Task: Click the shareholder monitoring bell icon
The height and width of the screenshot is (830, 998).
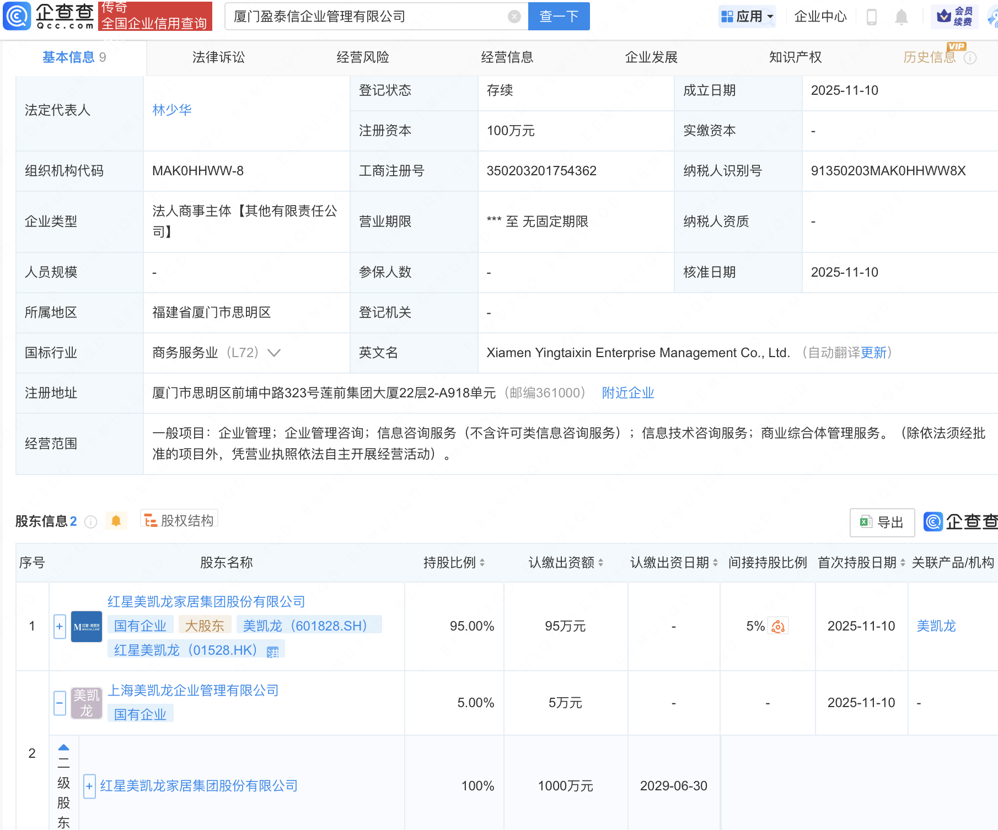Action: click(x=116, y=521)
